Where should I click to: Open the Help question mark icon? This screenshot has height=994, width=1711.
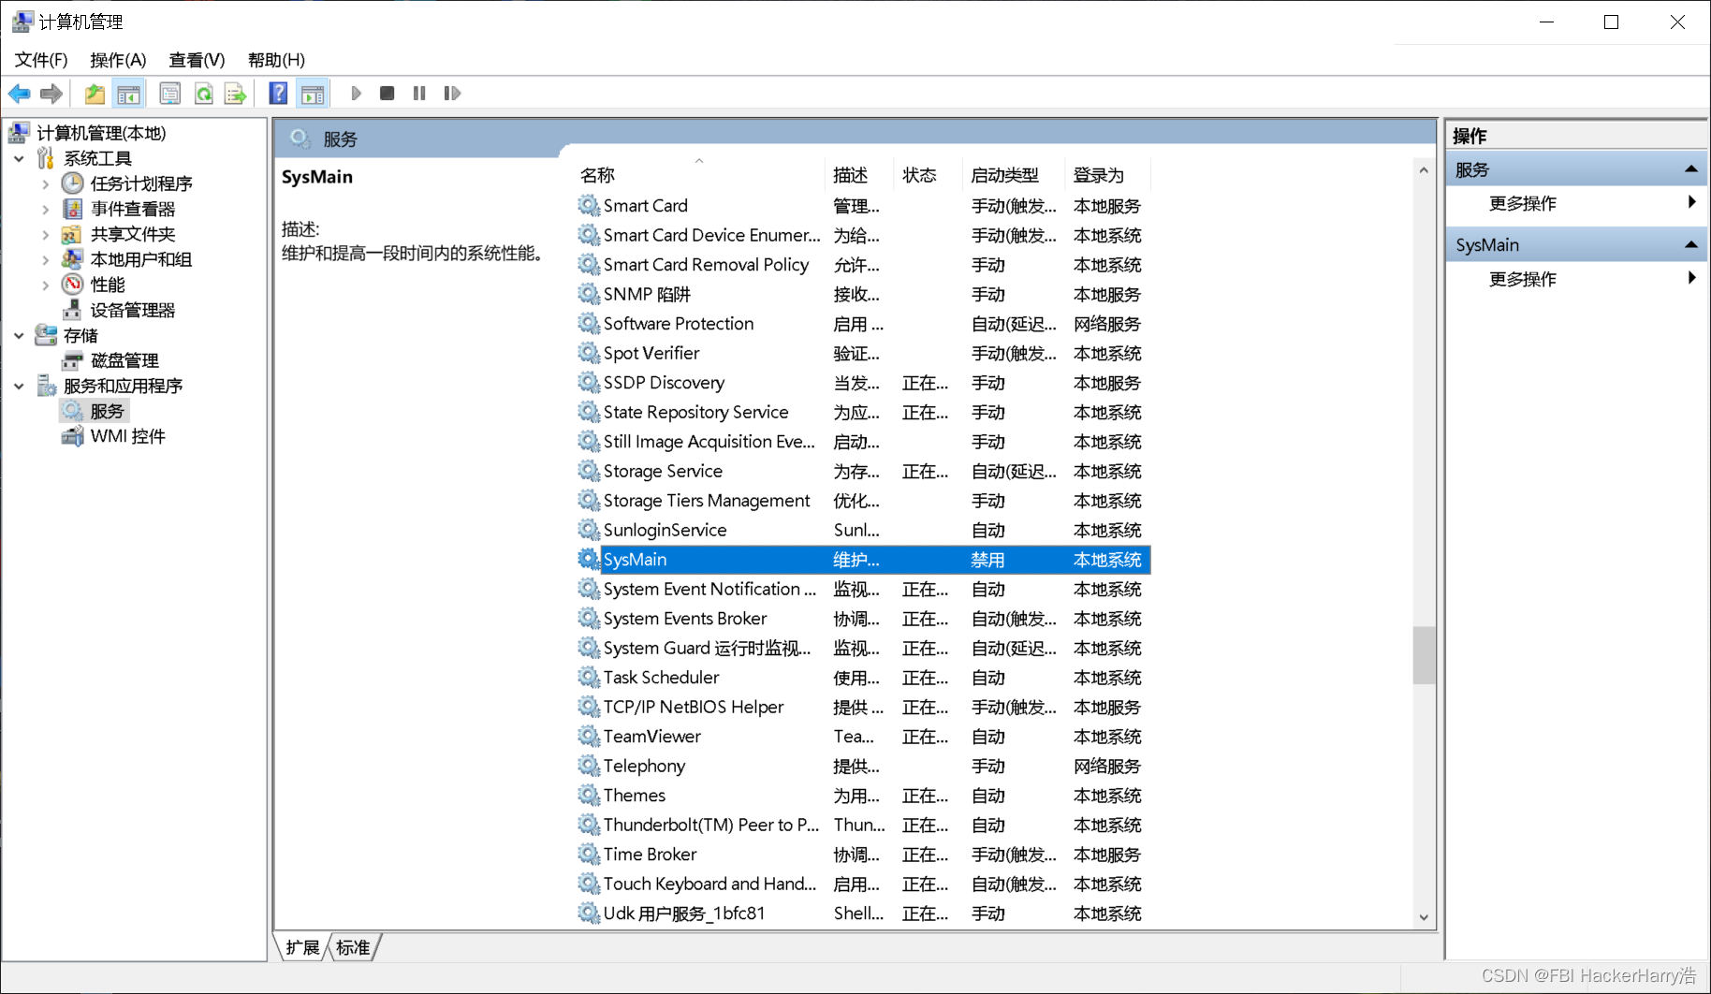pos(278,94)
